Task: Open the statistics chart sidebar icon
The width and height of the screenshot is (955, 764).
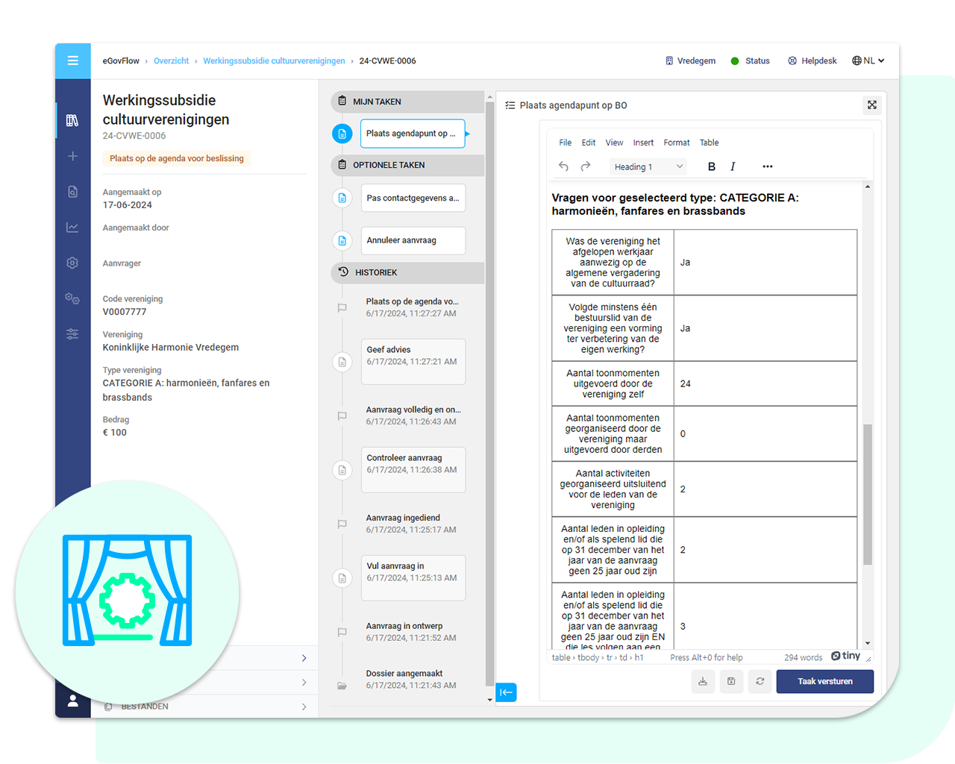Action: (72, 228)
